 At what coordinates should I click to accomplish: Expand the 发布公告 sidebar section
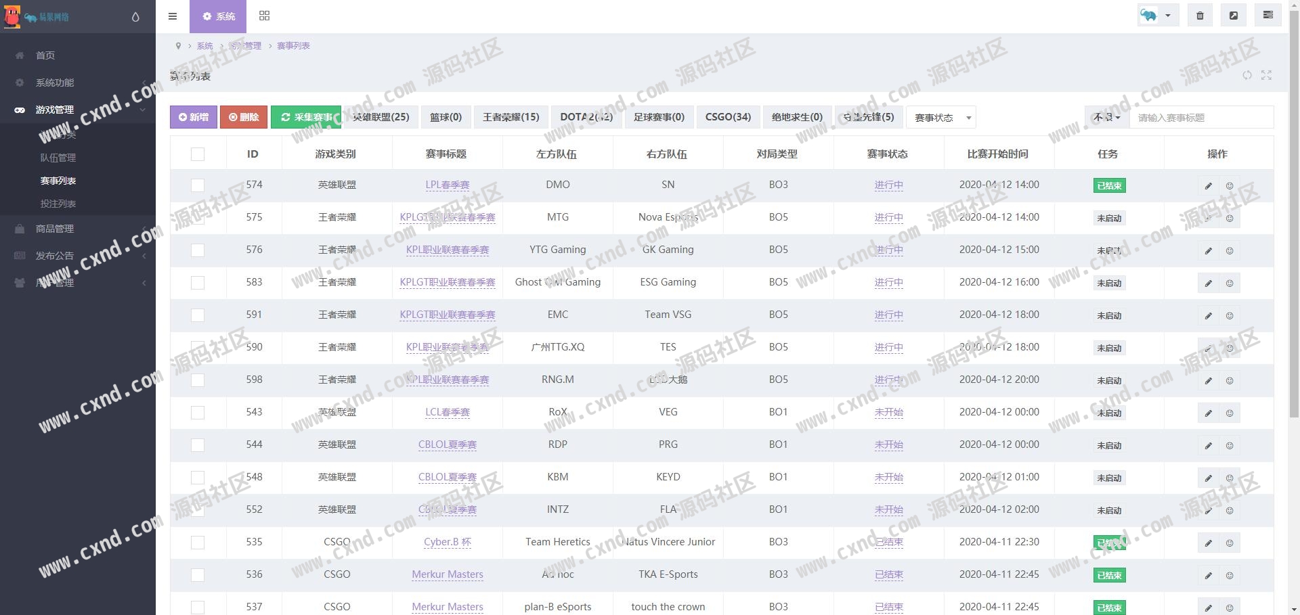tap(78, 256)
